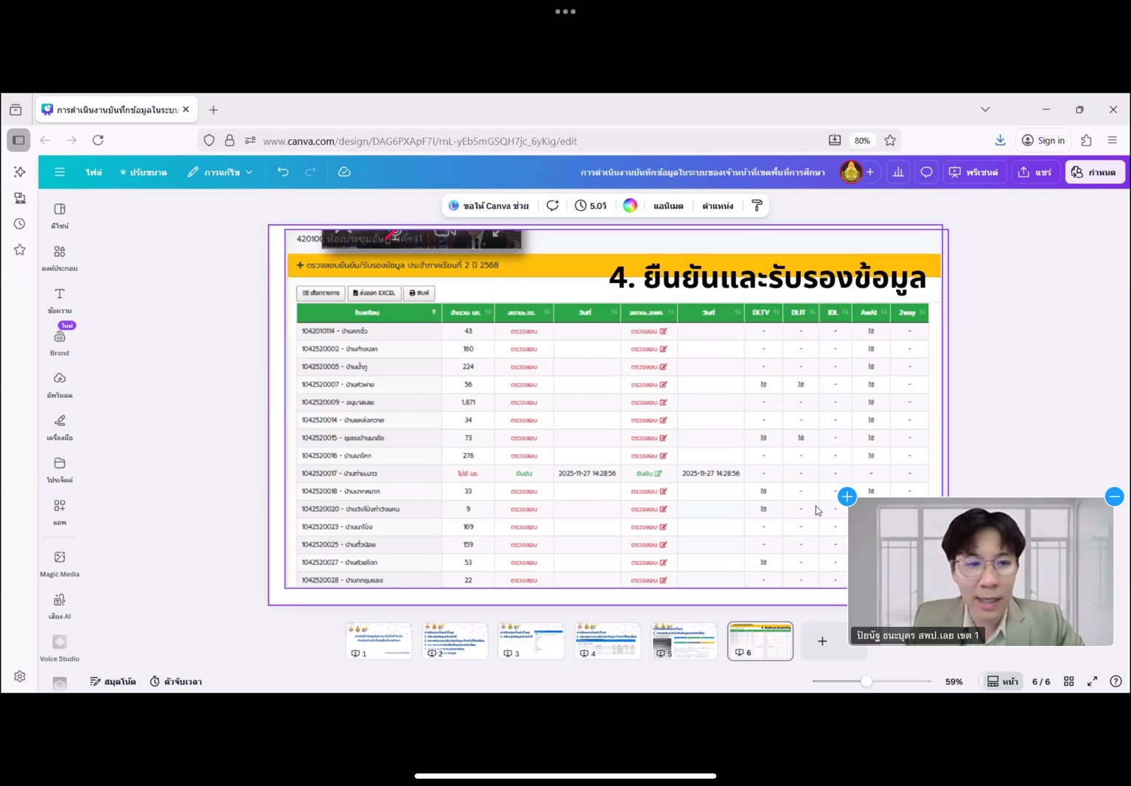The height and width of the screenshot is (786, 1131).
Task: Select page 3 thumbnail
Action: (531, 640)
